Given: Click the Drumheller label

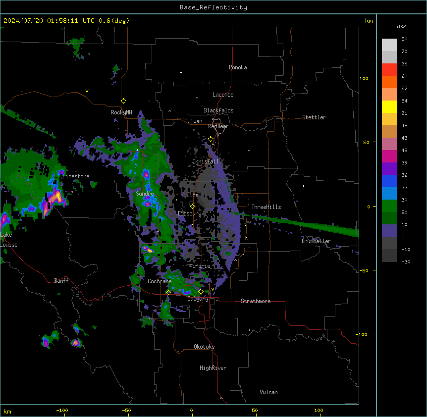Looking at the screenshot, I should (316, 241).
